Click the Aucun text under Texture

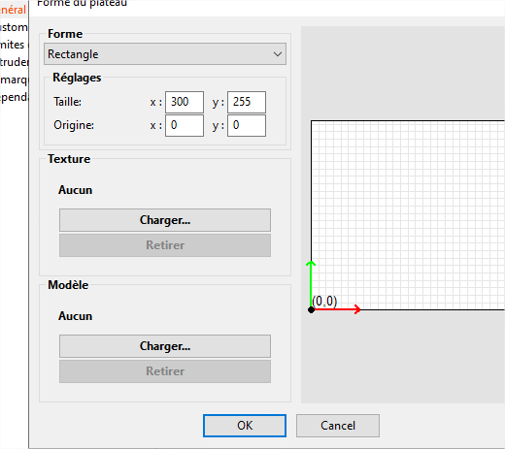pos(75,190)
